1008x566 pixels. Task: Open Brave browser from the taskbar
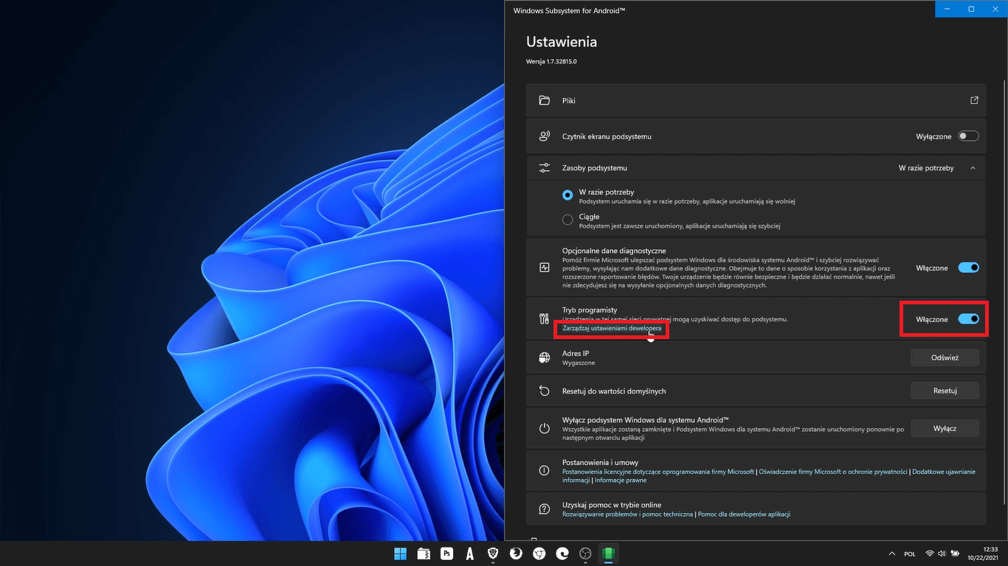(x=493, y=553)
